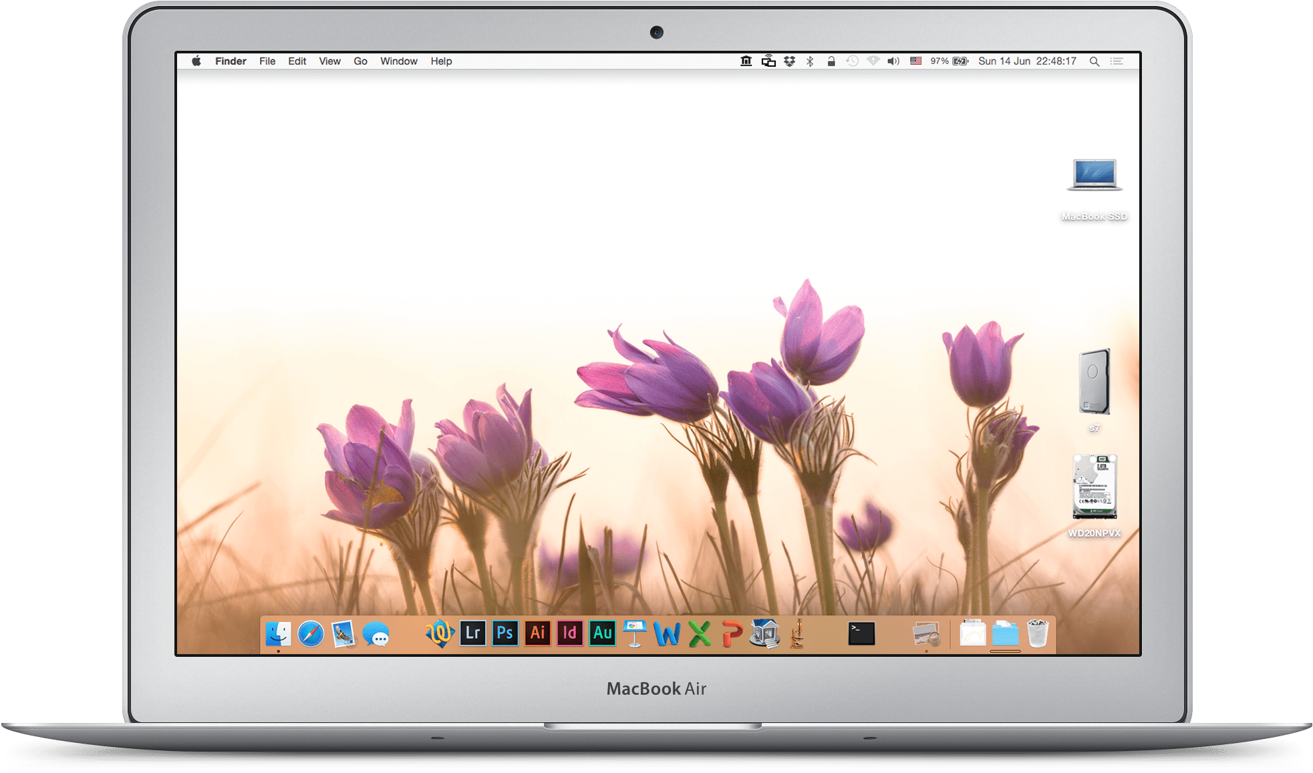Launch Safari from the Dock

tap(310, 633)
